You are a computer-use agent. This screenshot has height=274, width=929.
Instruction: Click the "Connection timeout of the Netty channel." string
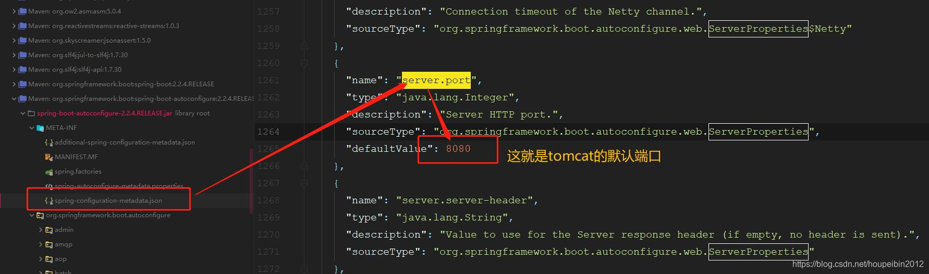(x=570, y=11)
